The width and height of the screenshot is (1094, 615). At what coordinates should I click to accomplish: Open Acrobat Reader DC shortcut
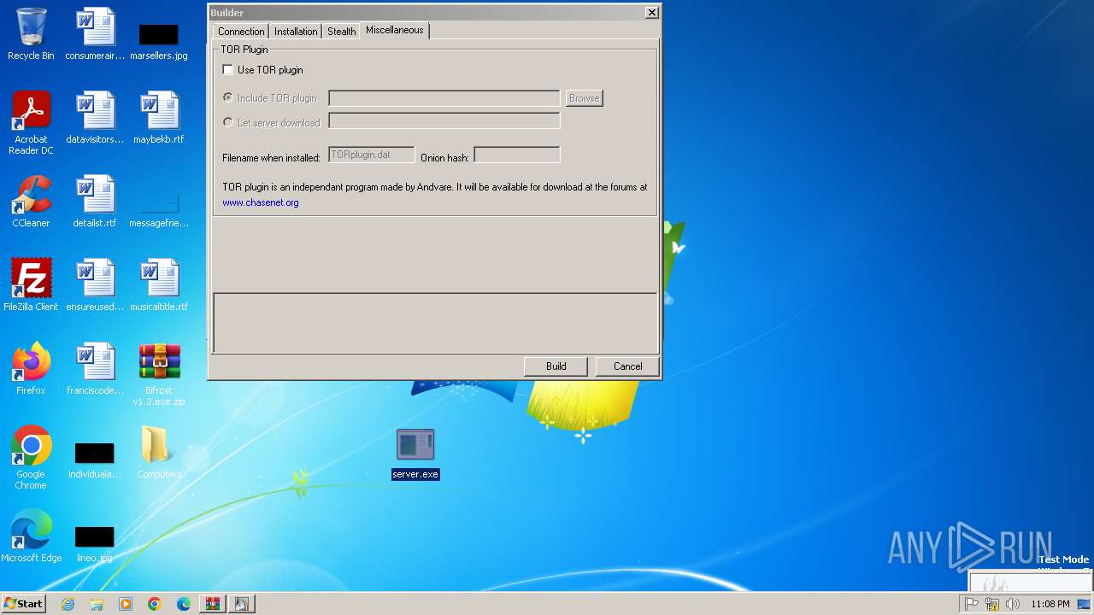[31, 123]
